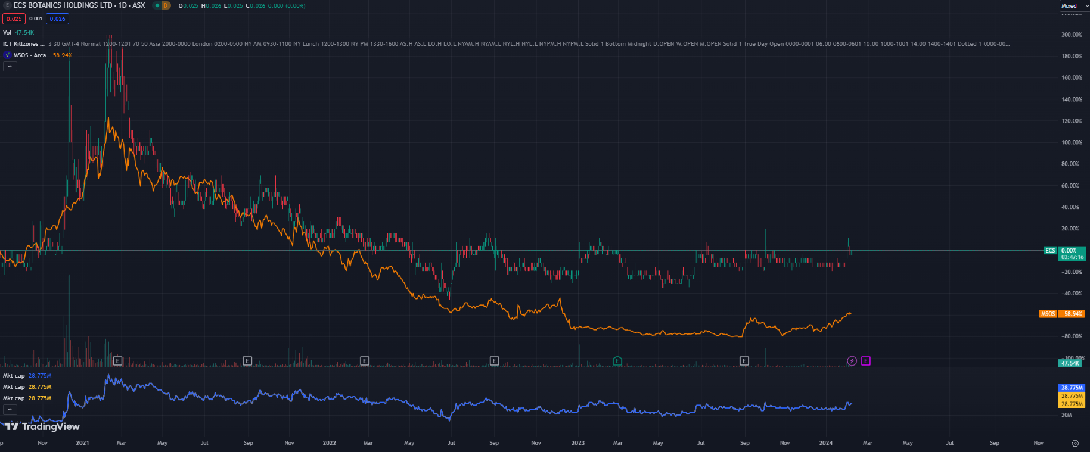Click the magenta E upcoming earnings icon
1090x452 pixels.
[866, 361]
